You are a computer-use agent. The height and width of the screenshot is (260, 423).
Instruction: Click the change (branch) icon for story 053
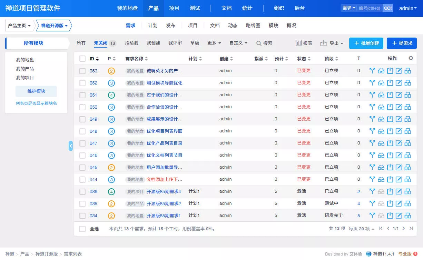[372, 71]
